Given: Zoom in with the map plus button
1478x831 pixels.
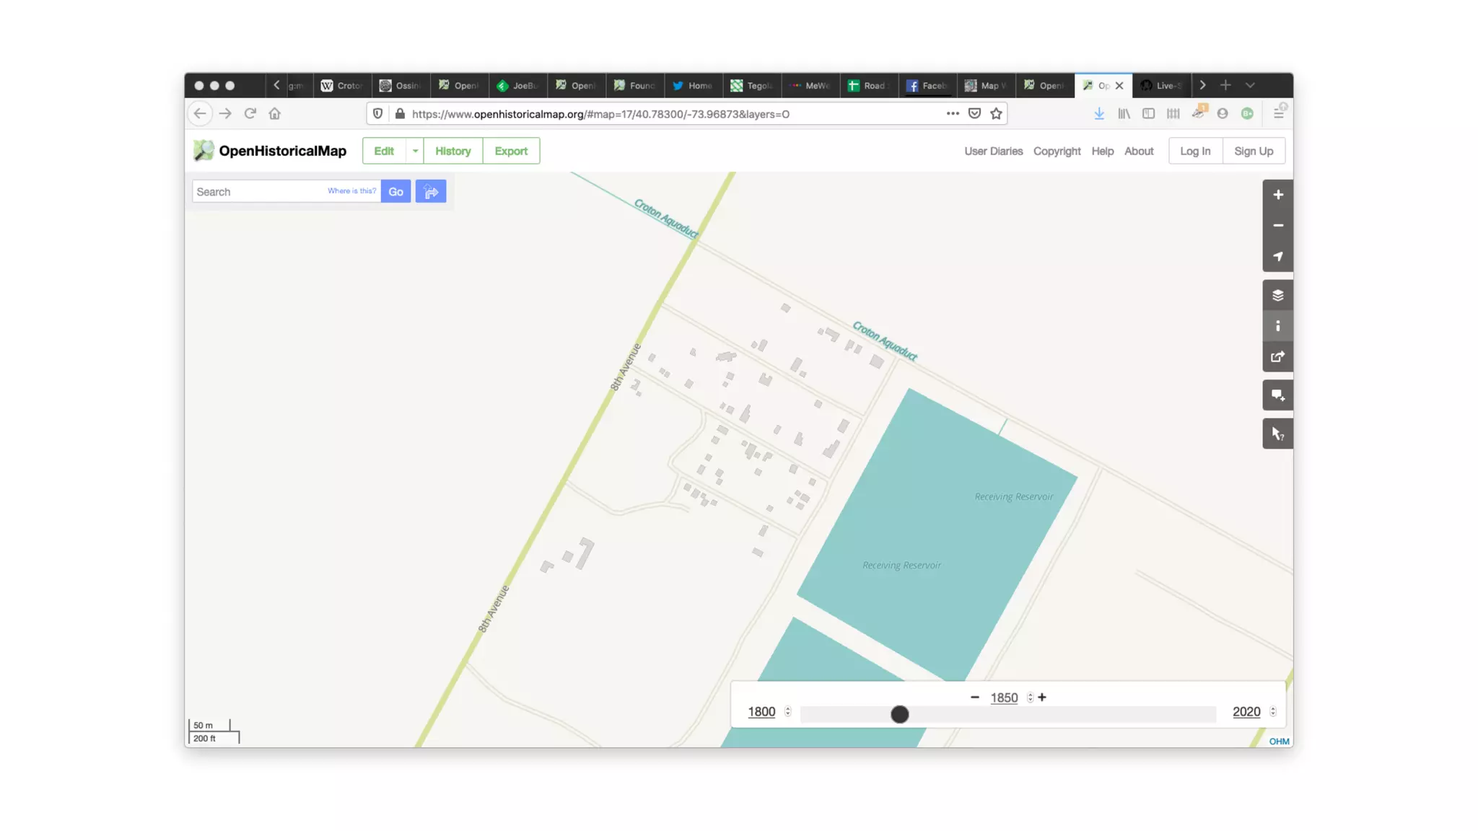Looking at the screenshot, I should [x=1277, y=195].
